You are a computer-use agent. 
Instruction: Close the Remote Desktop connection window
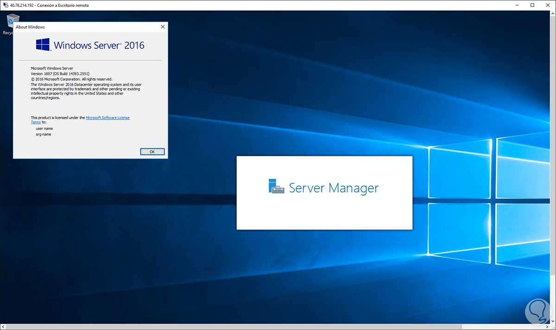coord(547,5)
